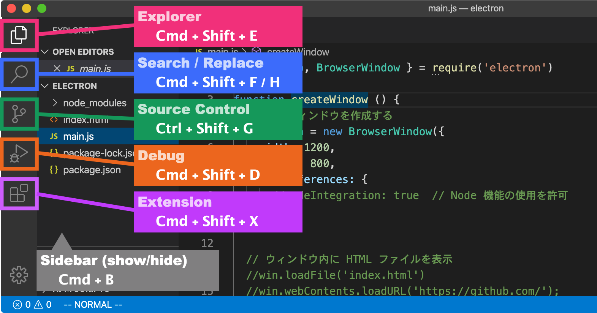This screenshot has height=313, width=597.
Task: Open the Debug bug-and-play icon
Action: 19,154
